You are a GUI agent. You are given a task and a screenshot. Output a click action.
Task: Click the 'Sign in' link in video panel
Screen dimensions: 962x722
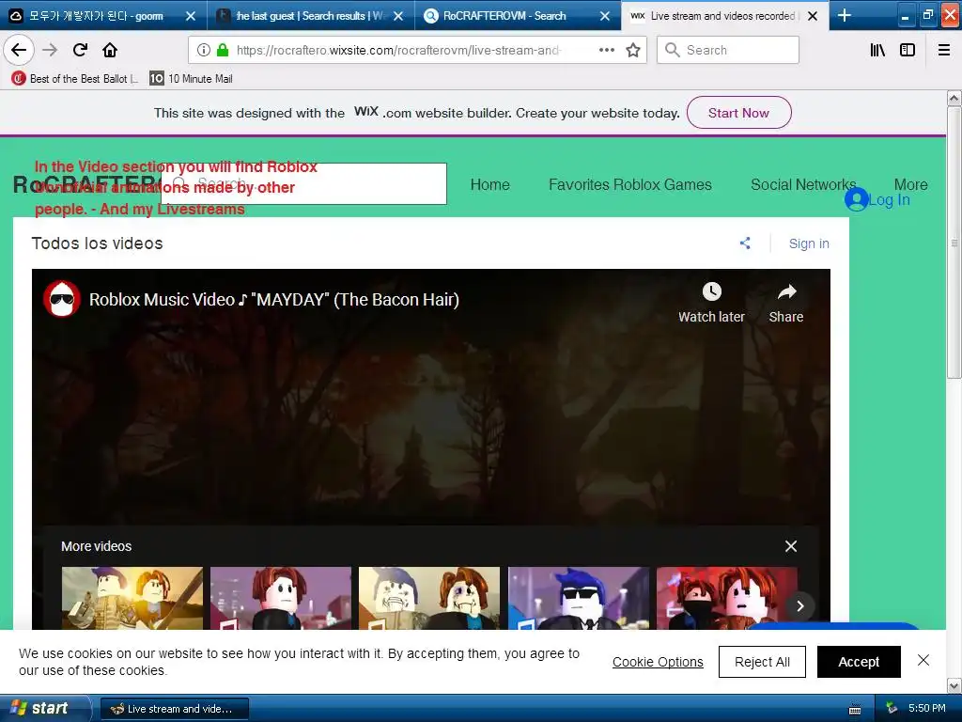pos(809,243)
